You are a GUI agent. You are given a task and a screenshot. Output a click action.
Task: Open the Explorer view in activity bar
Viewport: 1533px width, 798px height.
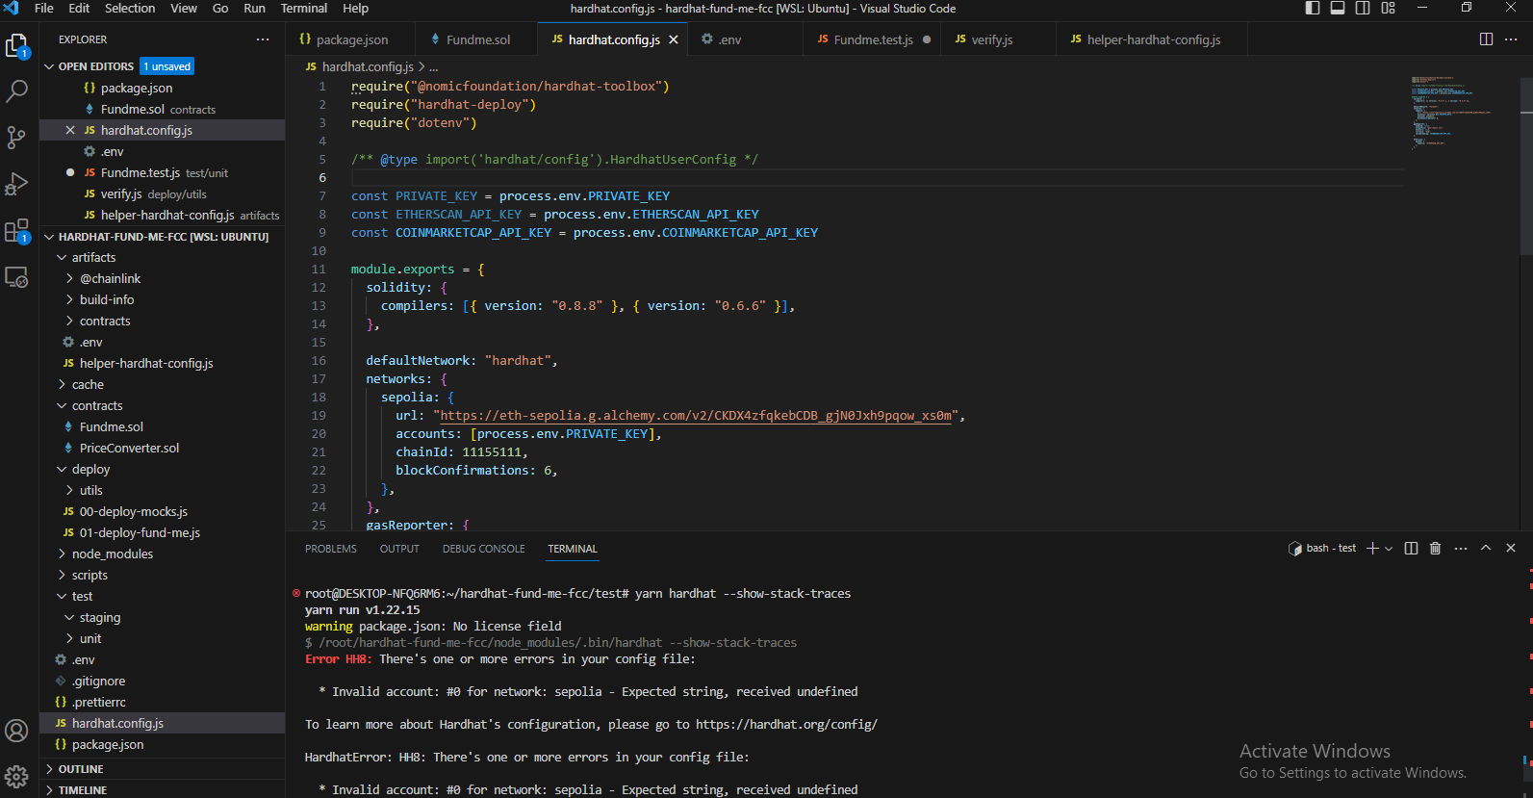coord(17,46)
